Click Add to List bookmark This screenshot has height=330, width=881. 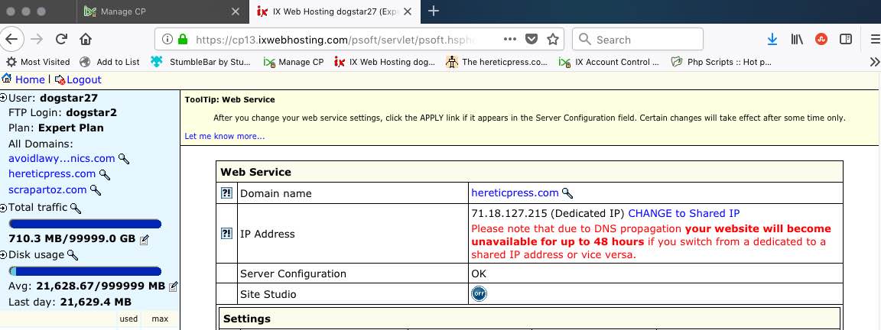109,62
